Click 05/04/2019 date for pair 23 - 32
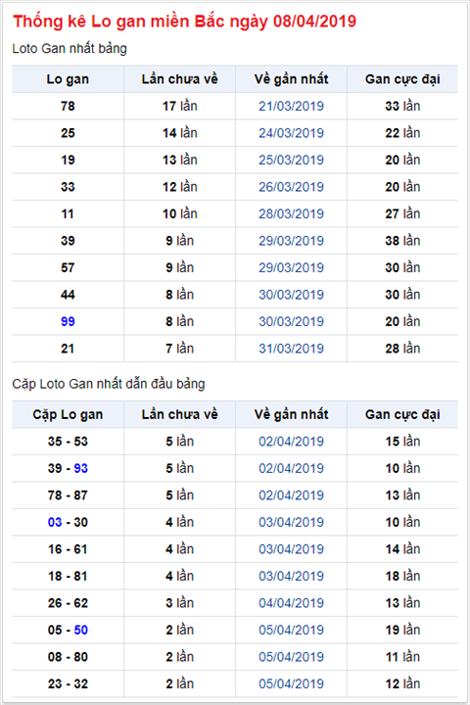The image size is (470, 705). point(291,683)
